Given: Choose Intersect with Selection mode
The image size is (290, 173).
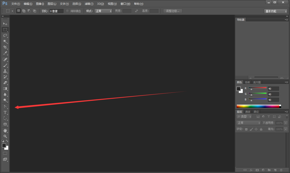Looking at the screenshot, I should coord(35,11).
